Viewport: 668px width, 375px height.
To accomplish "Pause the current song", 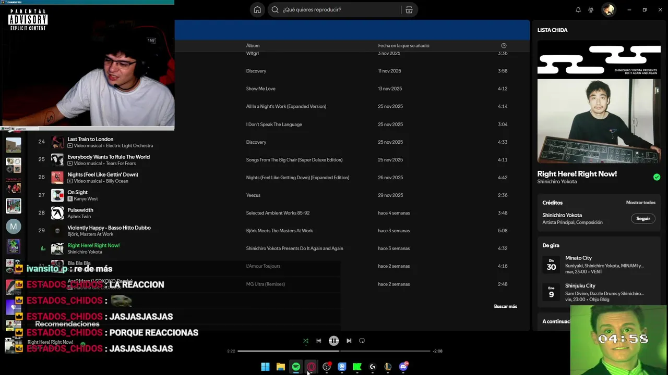I will pos(334,341).
